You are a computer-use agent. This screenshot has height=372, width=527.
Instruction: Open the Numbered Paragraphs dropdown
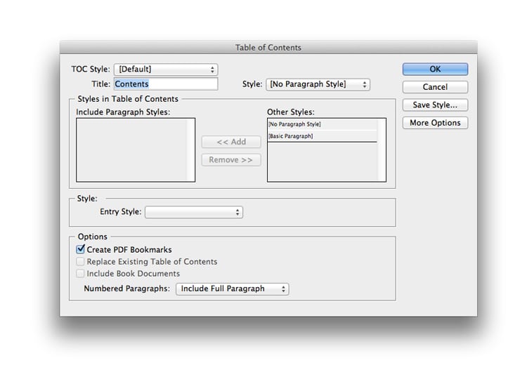tap(233, 288)
